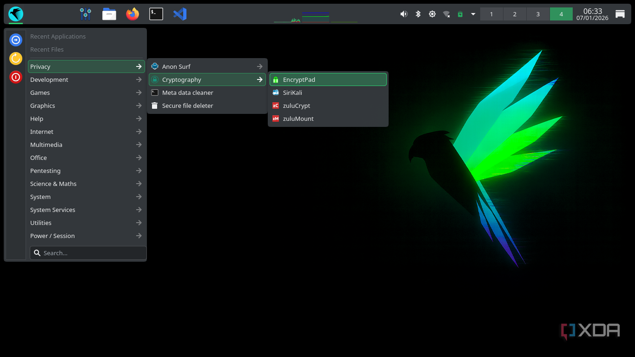
Task: Open Firefox from the top panel
Action: [132, 14]
